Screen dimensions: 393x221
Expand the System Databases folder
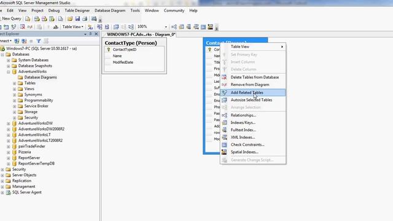(x=9, y=60)
